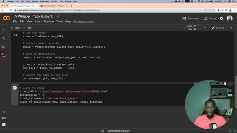This screenshot has height=133, width=237.
Task: Go back in browser history
Action: point(3,10)
